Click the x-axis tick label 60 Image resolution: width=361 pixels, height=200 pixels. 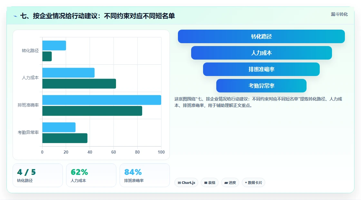point(113,152)
